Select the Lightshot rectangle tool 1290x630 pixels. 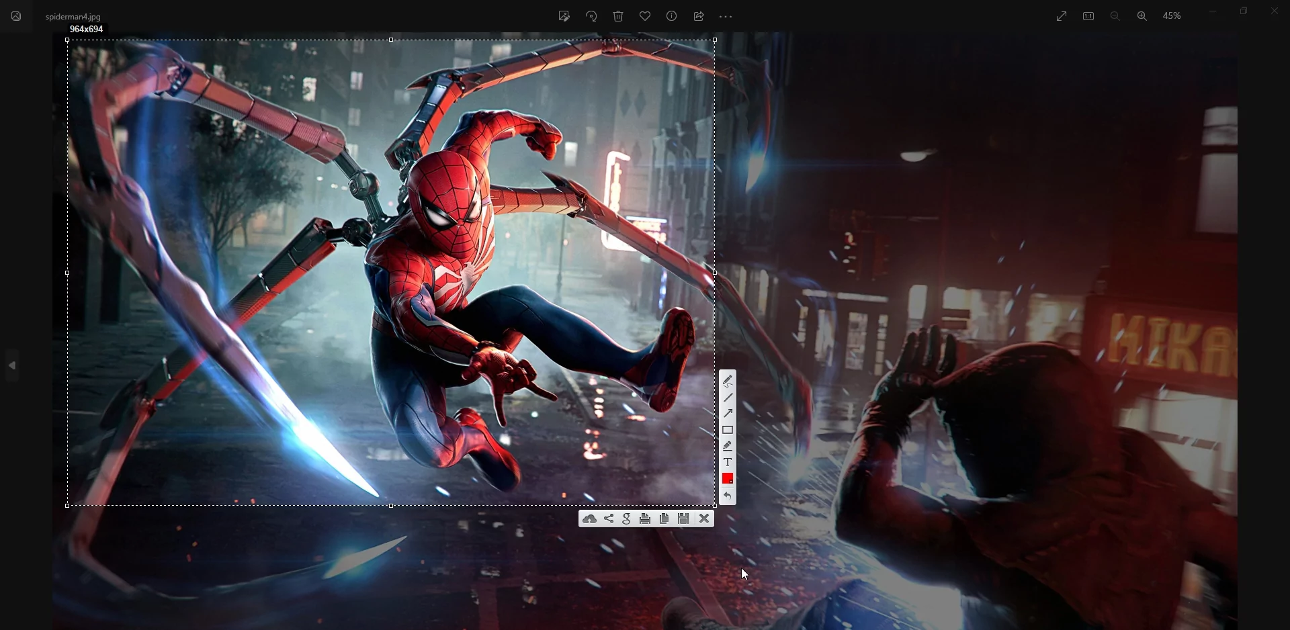(x=728, y=431)
